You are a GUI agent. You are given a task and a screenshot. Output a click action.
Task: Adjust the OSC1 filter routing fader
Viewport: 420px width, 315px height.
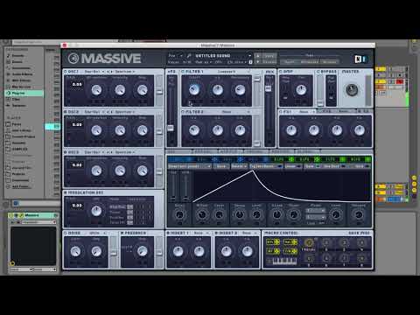[x=159, y=90]
